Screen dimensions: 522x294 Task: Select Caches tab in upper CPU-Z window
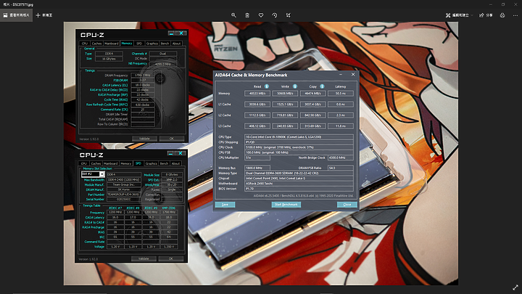click(96, 44)
